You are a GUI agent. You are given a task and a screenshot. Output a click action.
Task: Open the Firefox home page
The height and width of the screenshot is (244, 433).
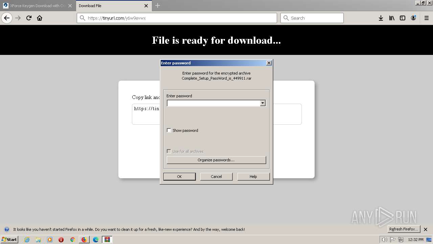click(40, 18)
